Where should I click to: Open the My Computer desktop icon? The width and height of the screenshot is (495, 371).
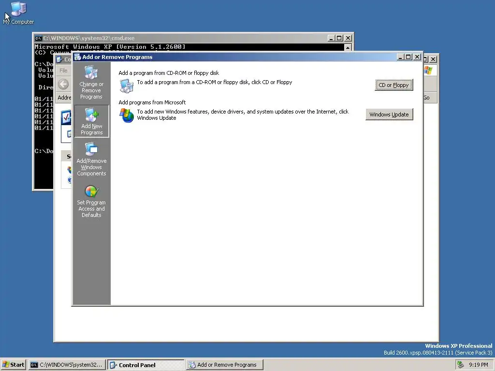(x=18, y=13)
